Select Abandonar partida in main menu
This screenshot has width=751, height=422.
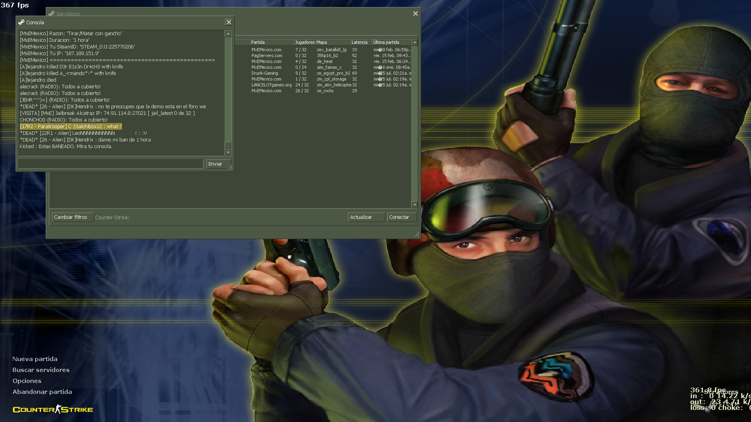tap(42, 392)
